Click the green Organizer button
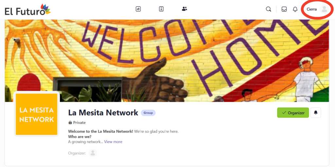The image size is (335, 167). pos(293,113)
